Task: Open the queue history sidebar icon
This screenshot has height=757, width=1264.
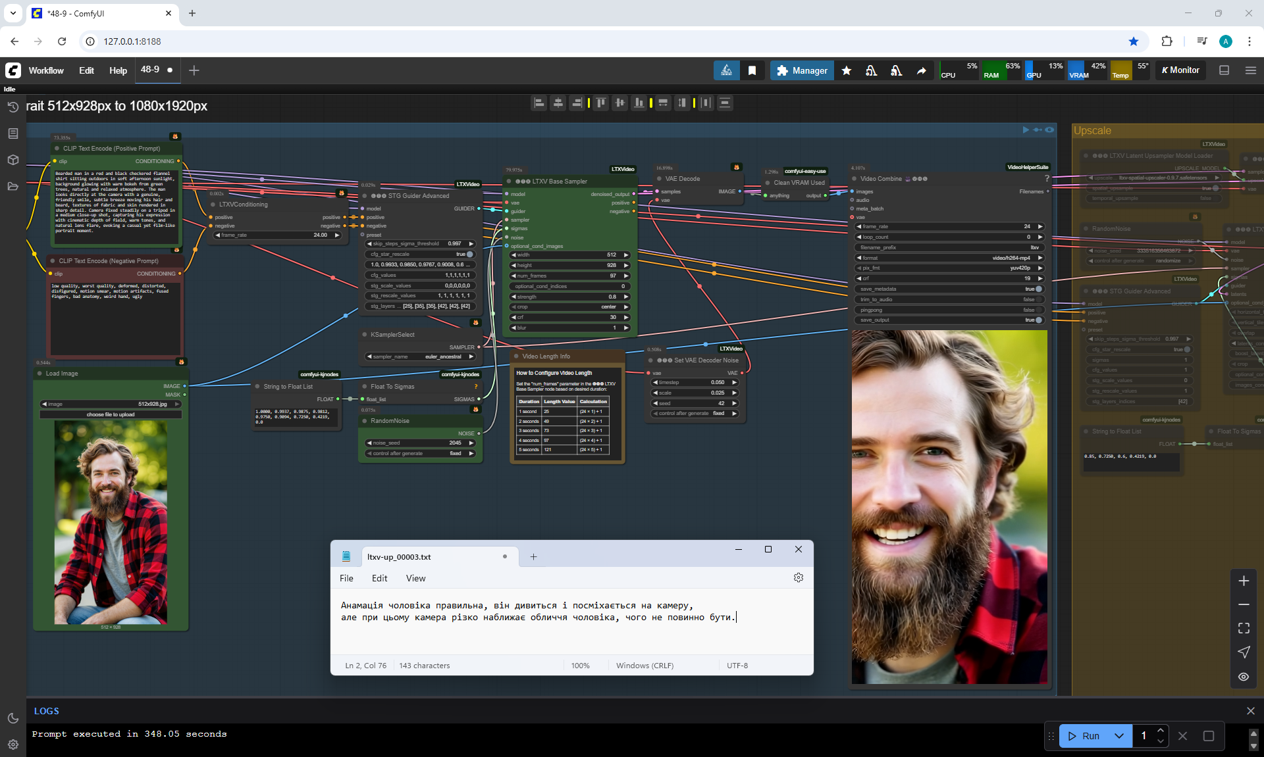Action: coord(13,107)
